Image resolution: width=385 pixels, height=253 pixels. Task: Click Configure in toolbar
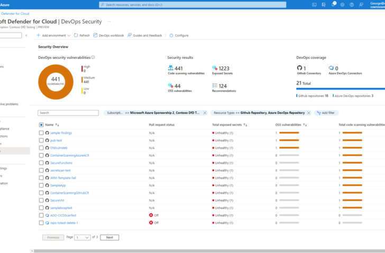tap(179, 35)
